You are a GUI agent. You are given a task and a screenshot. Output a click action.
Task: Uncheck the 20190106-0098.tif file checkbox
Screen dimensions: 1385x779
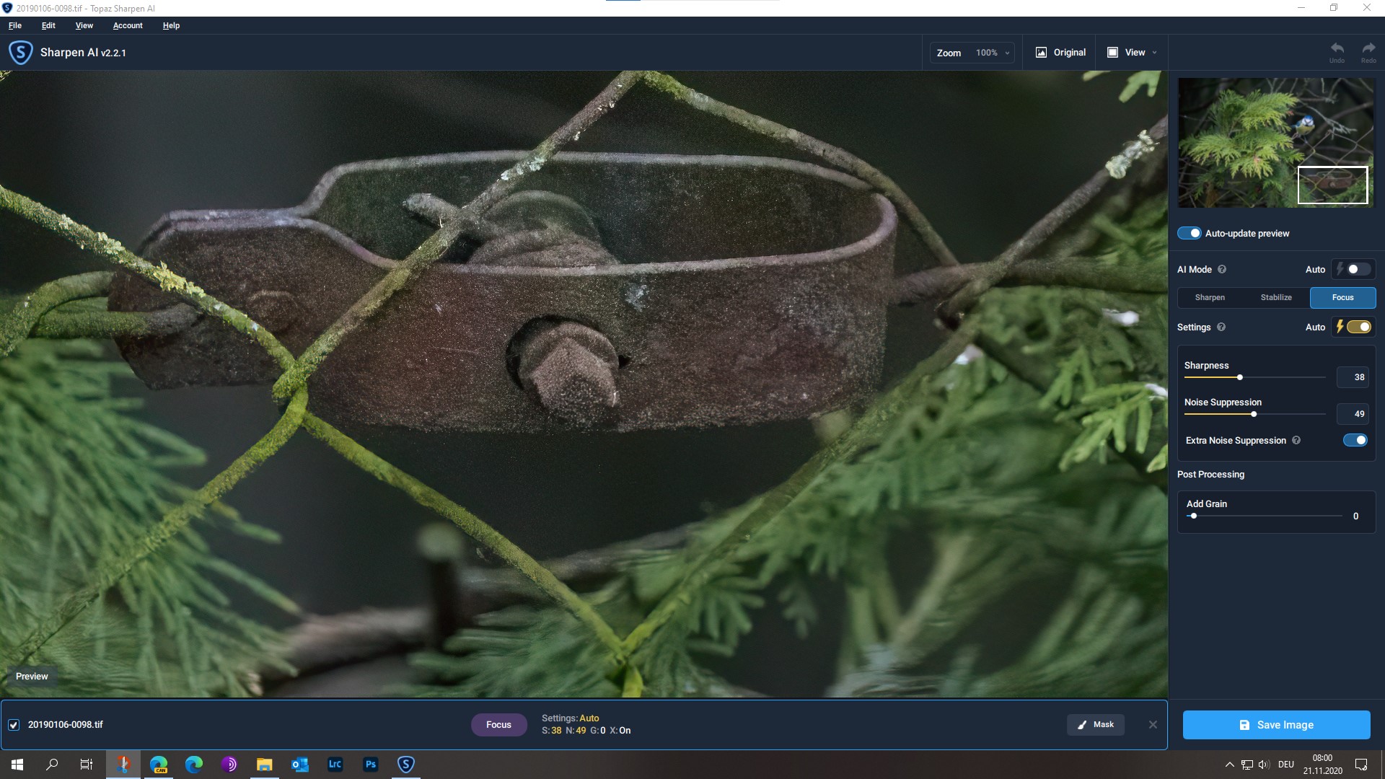pyautogui.click(x=14, y=725)
